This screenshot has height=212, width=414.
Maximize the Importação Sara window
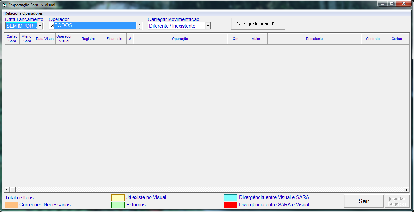392,3
